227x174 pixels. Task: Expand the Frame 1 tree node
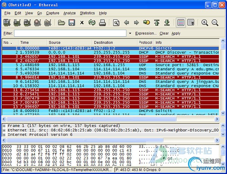tap(4, 126)
